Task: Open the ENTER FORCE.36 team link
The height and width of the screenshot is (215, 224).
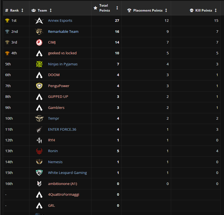Action: click(62, 129)
